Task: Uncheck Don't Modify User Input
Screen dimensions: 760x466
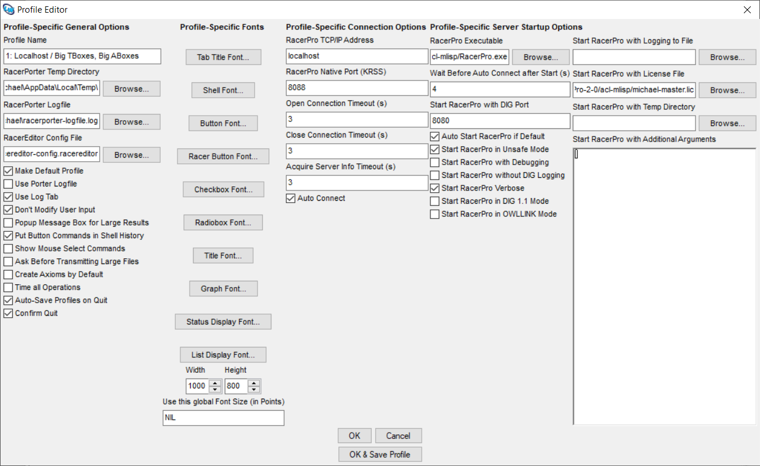Action: pos(8,210)
